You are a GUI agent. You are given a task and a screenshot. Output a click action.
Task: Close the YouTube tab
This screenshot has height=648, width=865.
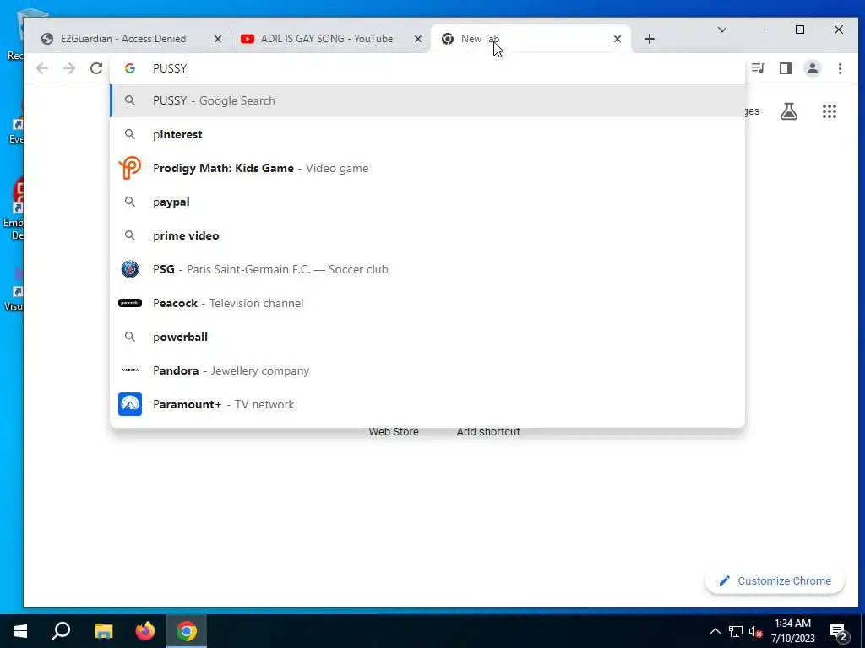(418, 39)
